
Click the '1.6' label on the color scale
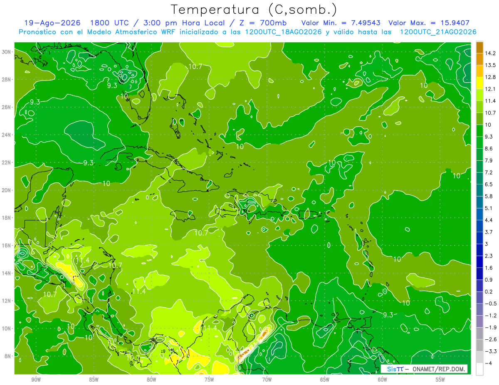pyautogui.click(x=489, y=268)
